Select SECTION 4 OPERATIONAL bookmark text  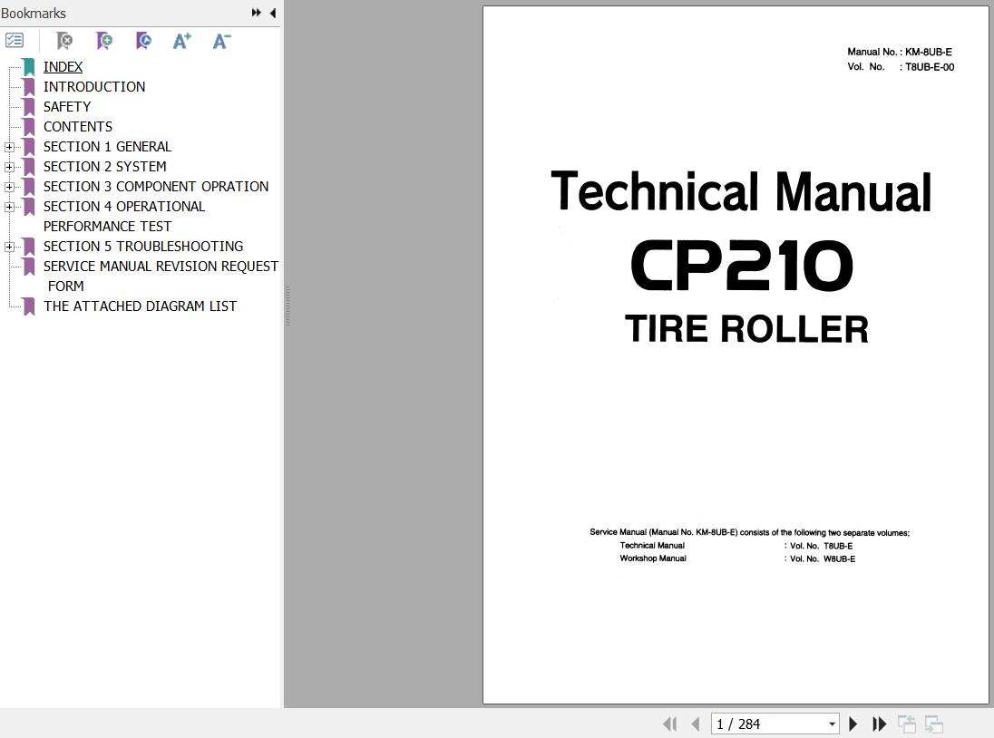tap(124, 207)
